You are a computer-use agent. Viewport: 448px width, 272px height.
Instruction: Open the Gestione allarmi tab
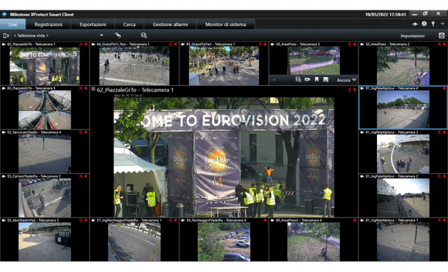(170, 24)
